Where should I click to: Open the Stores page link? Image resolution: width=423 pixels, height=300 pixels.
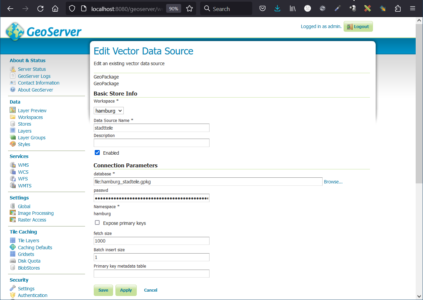pyautogui.click(x=25, y=124)
